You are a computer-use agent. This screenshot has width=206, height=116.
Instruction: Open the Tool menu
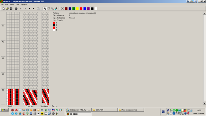tap(17, 5)
